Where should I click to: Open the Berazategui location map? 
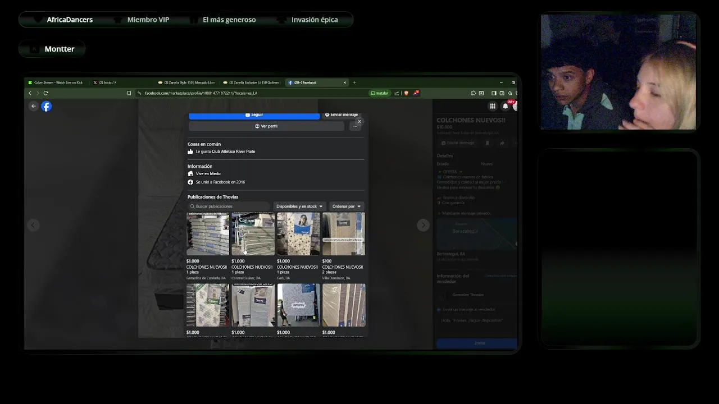tap(476, 233)
